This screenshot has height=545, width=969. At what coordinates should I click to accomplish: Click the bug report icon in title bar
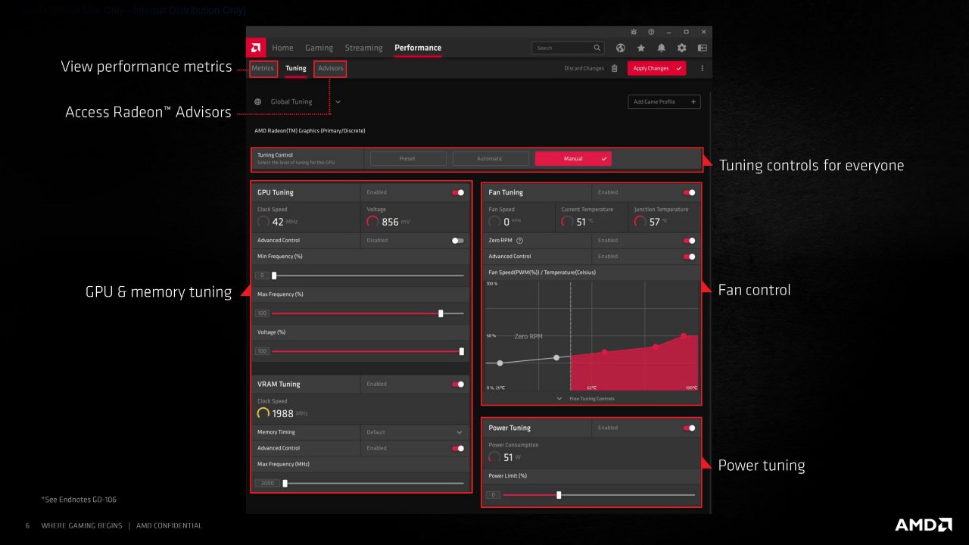click(x=634, y=32)
